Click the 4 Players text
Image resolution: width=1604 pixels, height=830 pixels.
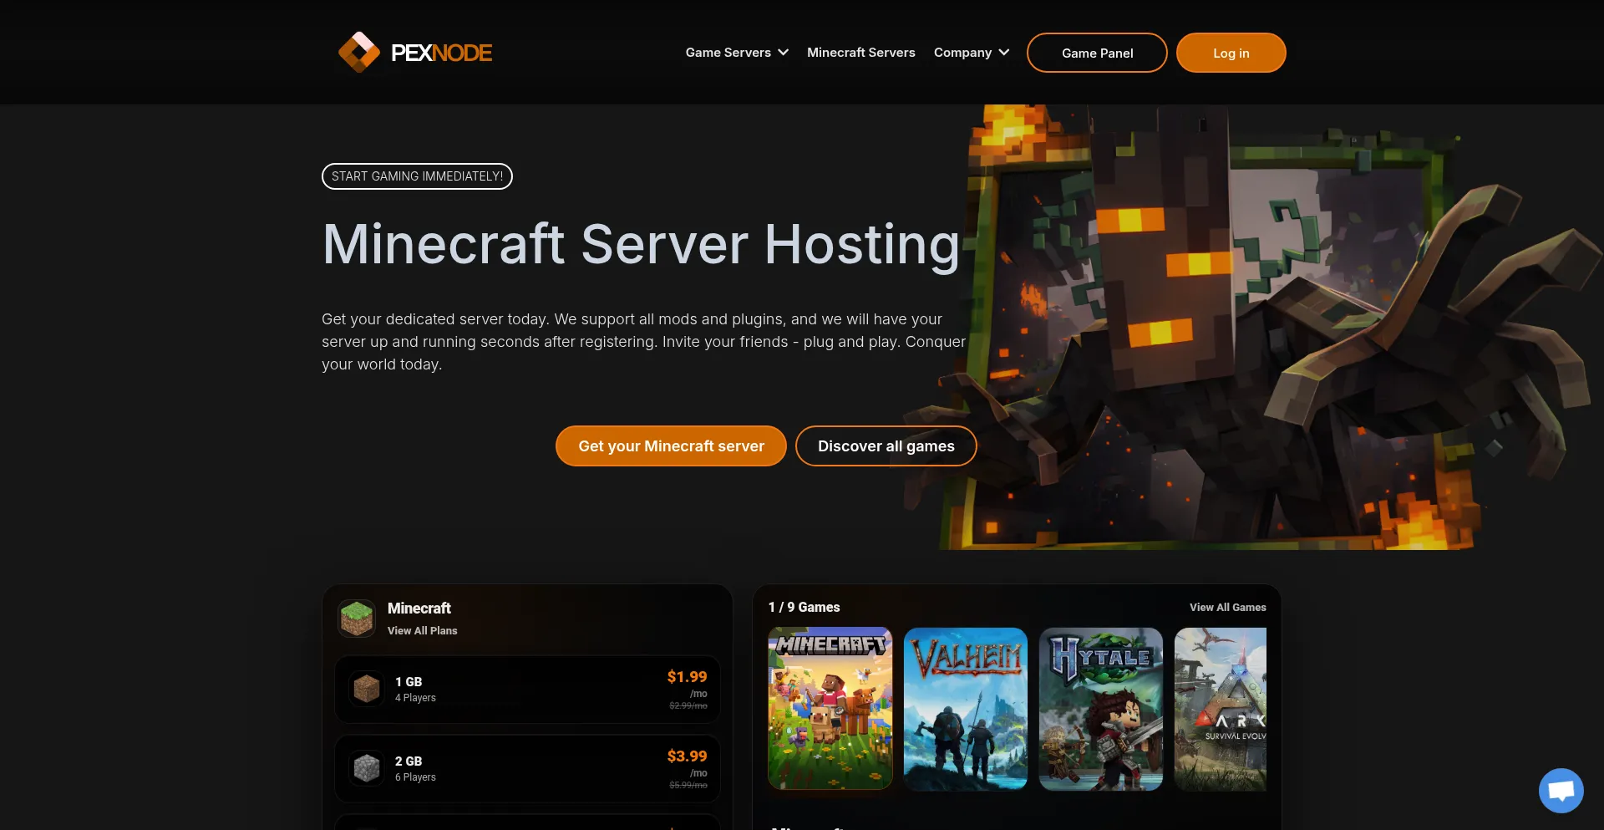click(x=415, y=698)
